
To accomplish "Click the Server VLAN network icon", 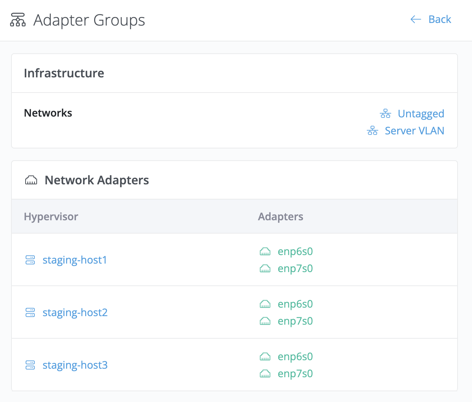I will click(x=372, y=131).
